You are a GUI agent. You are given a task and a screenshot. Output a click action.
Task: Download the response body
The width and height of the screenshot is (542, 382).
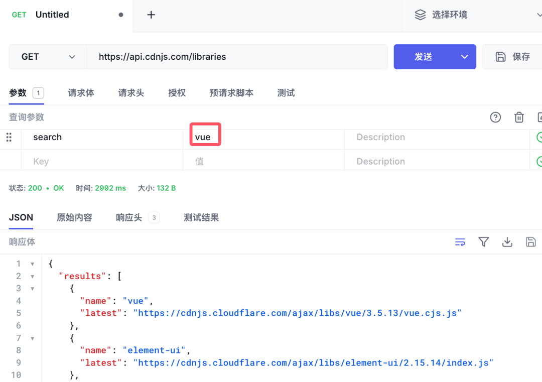(x=507, y=241)
